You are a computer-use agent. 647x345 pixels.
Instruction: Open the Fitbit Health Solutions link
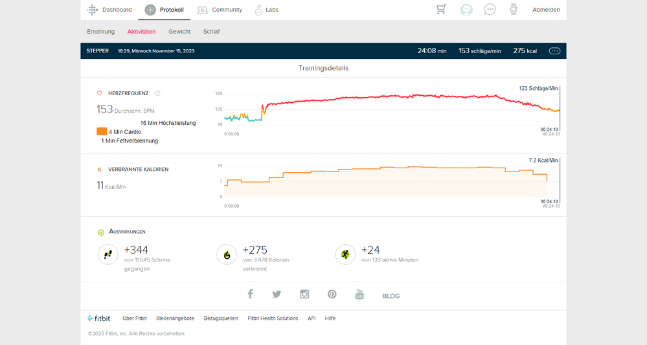[273, 318]
